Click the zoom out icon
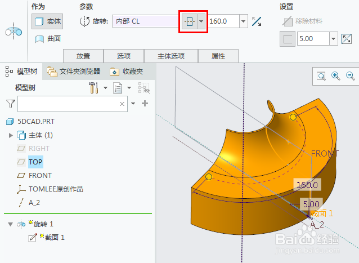359x263 pixels. [351, 76]
